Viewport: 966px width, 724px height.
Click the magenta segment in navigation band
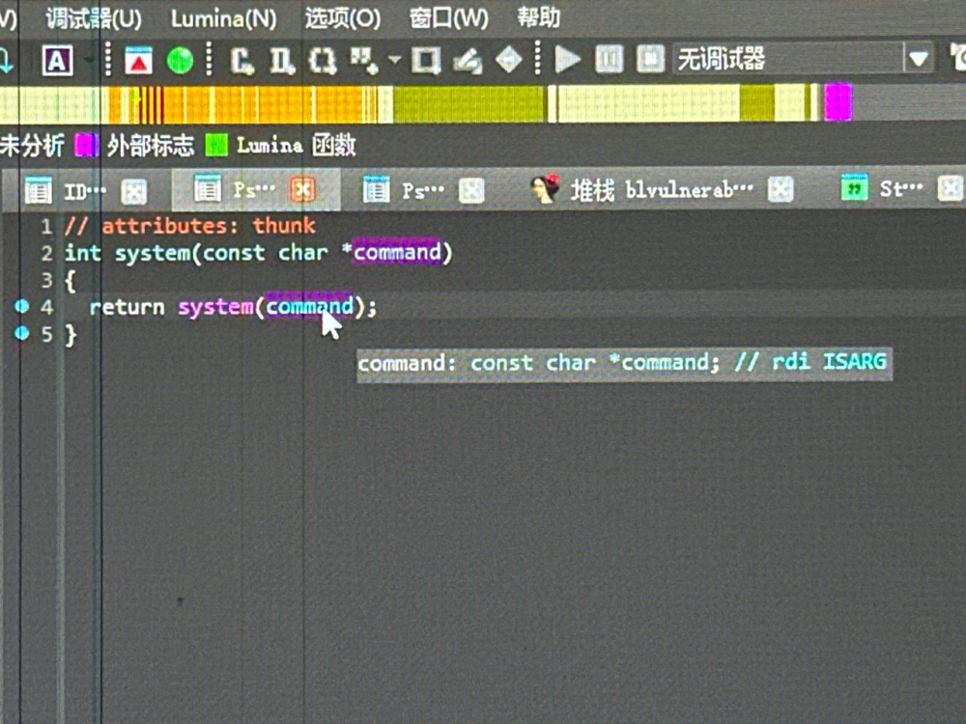coord(838,102)
